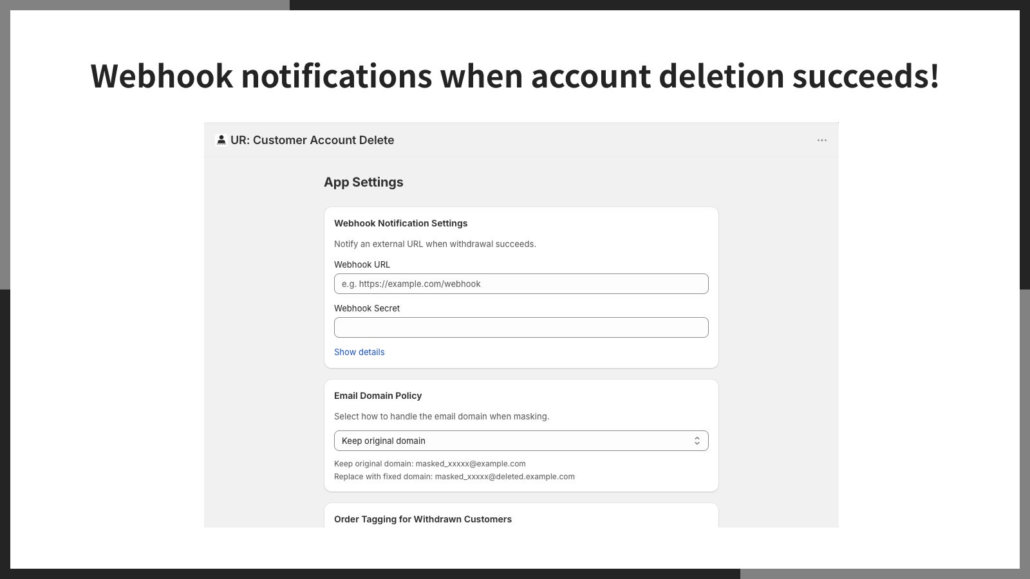This screenshot has width=1030, height=579.
Task: Click the dropdown's up-down chevron arrows
Action: tap(697, 441)
